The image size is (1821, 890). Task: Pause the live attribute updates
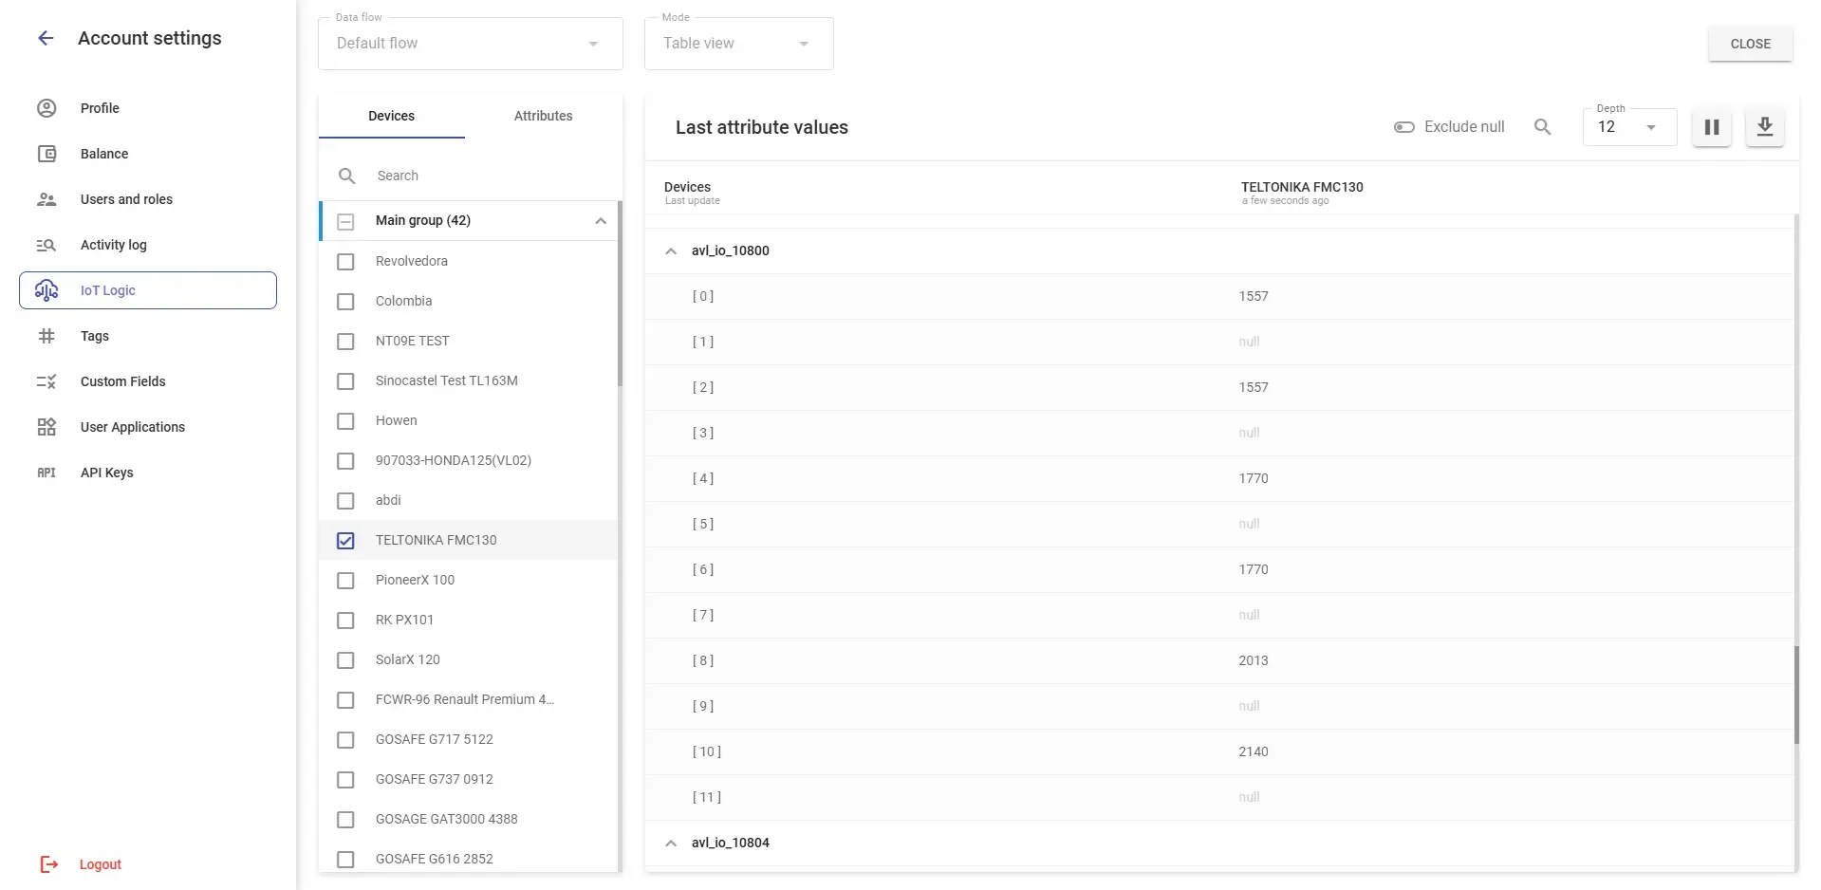[x=1712, y=127]
